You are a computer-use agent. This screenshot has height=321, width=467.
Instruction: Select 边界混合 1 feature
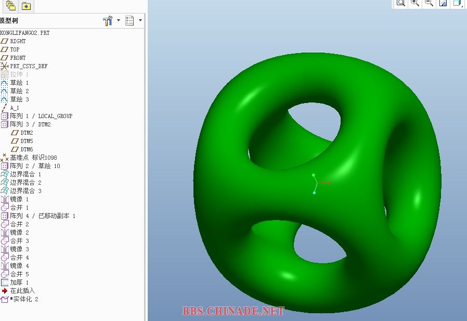[x=21, y=174]
